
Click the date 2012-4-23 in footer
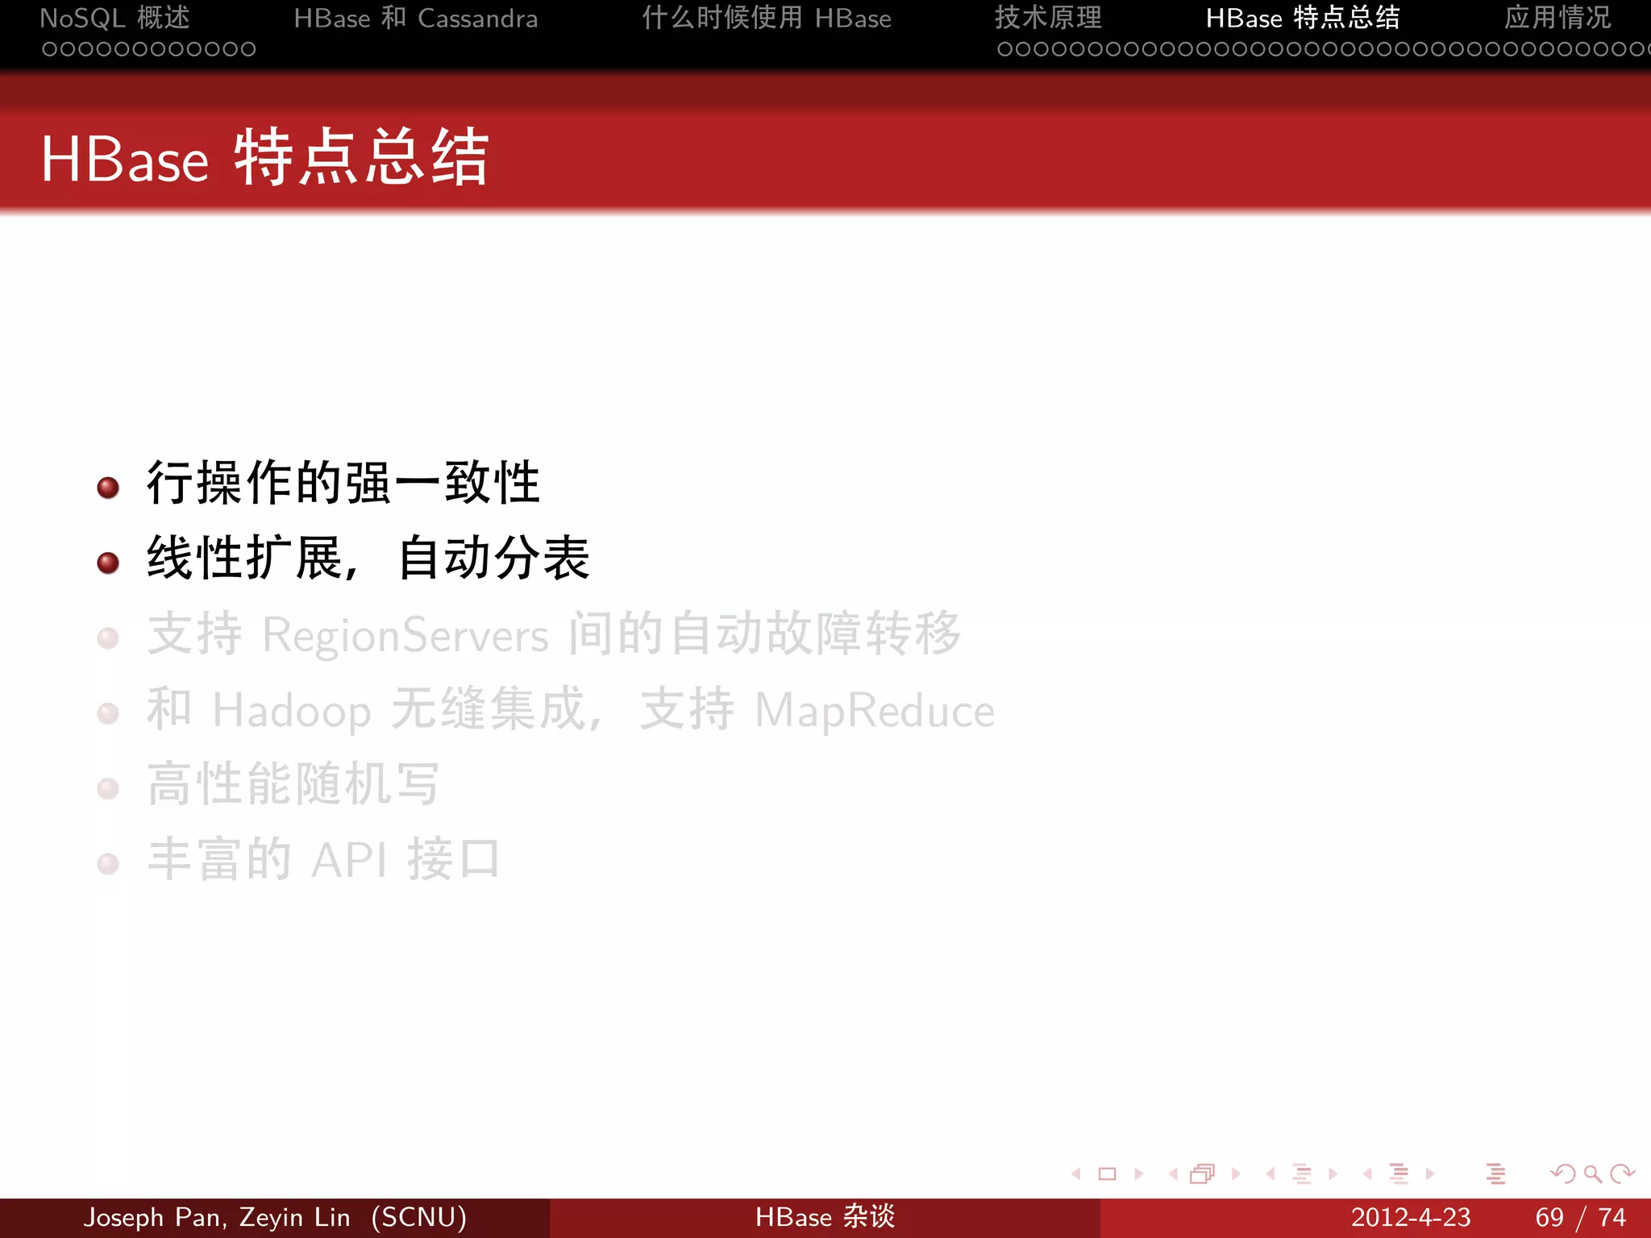[x=1411, y=1217]
